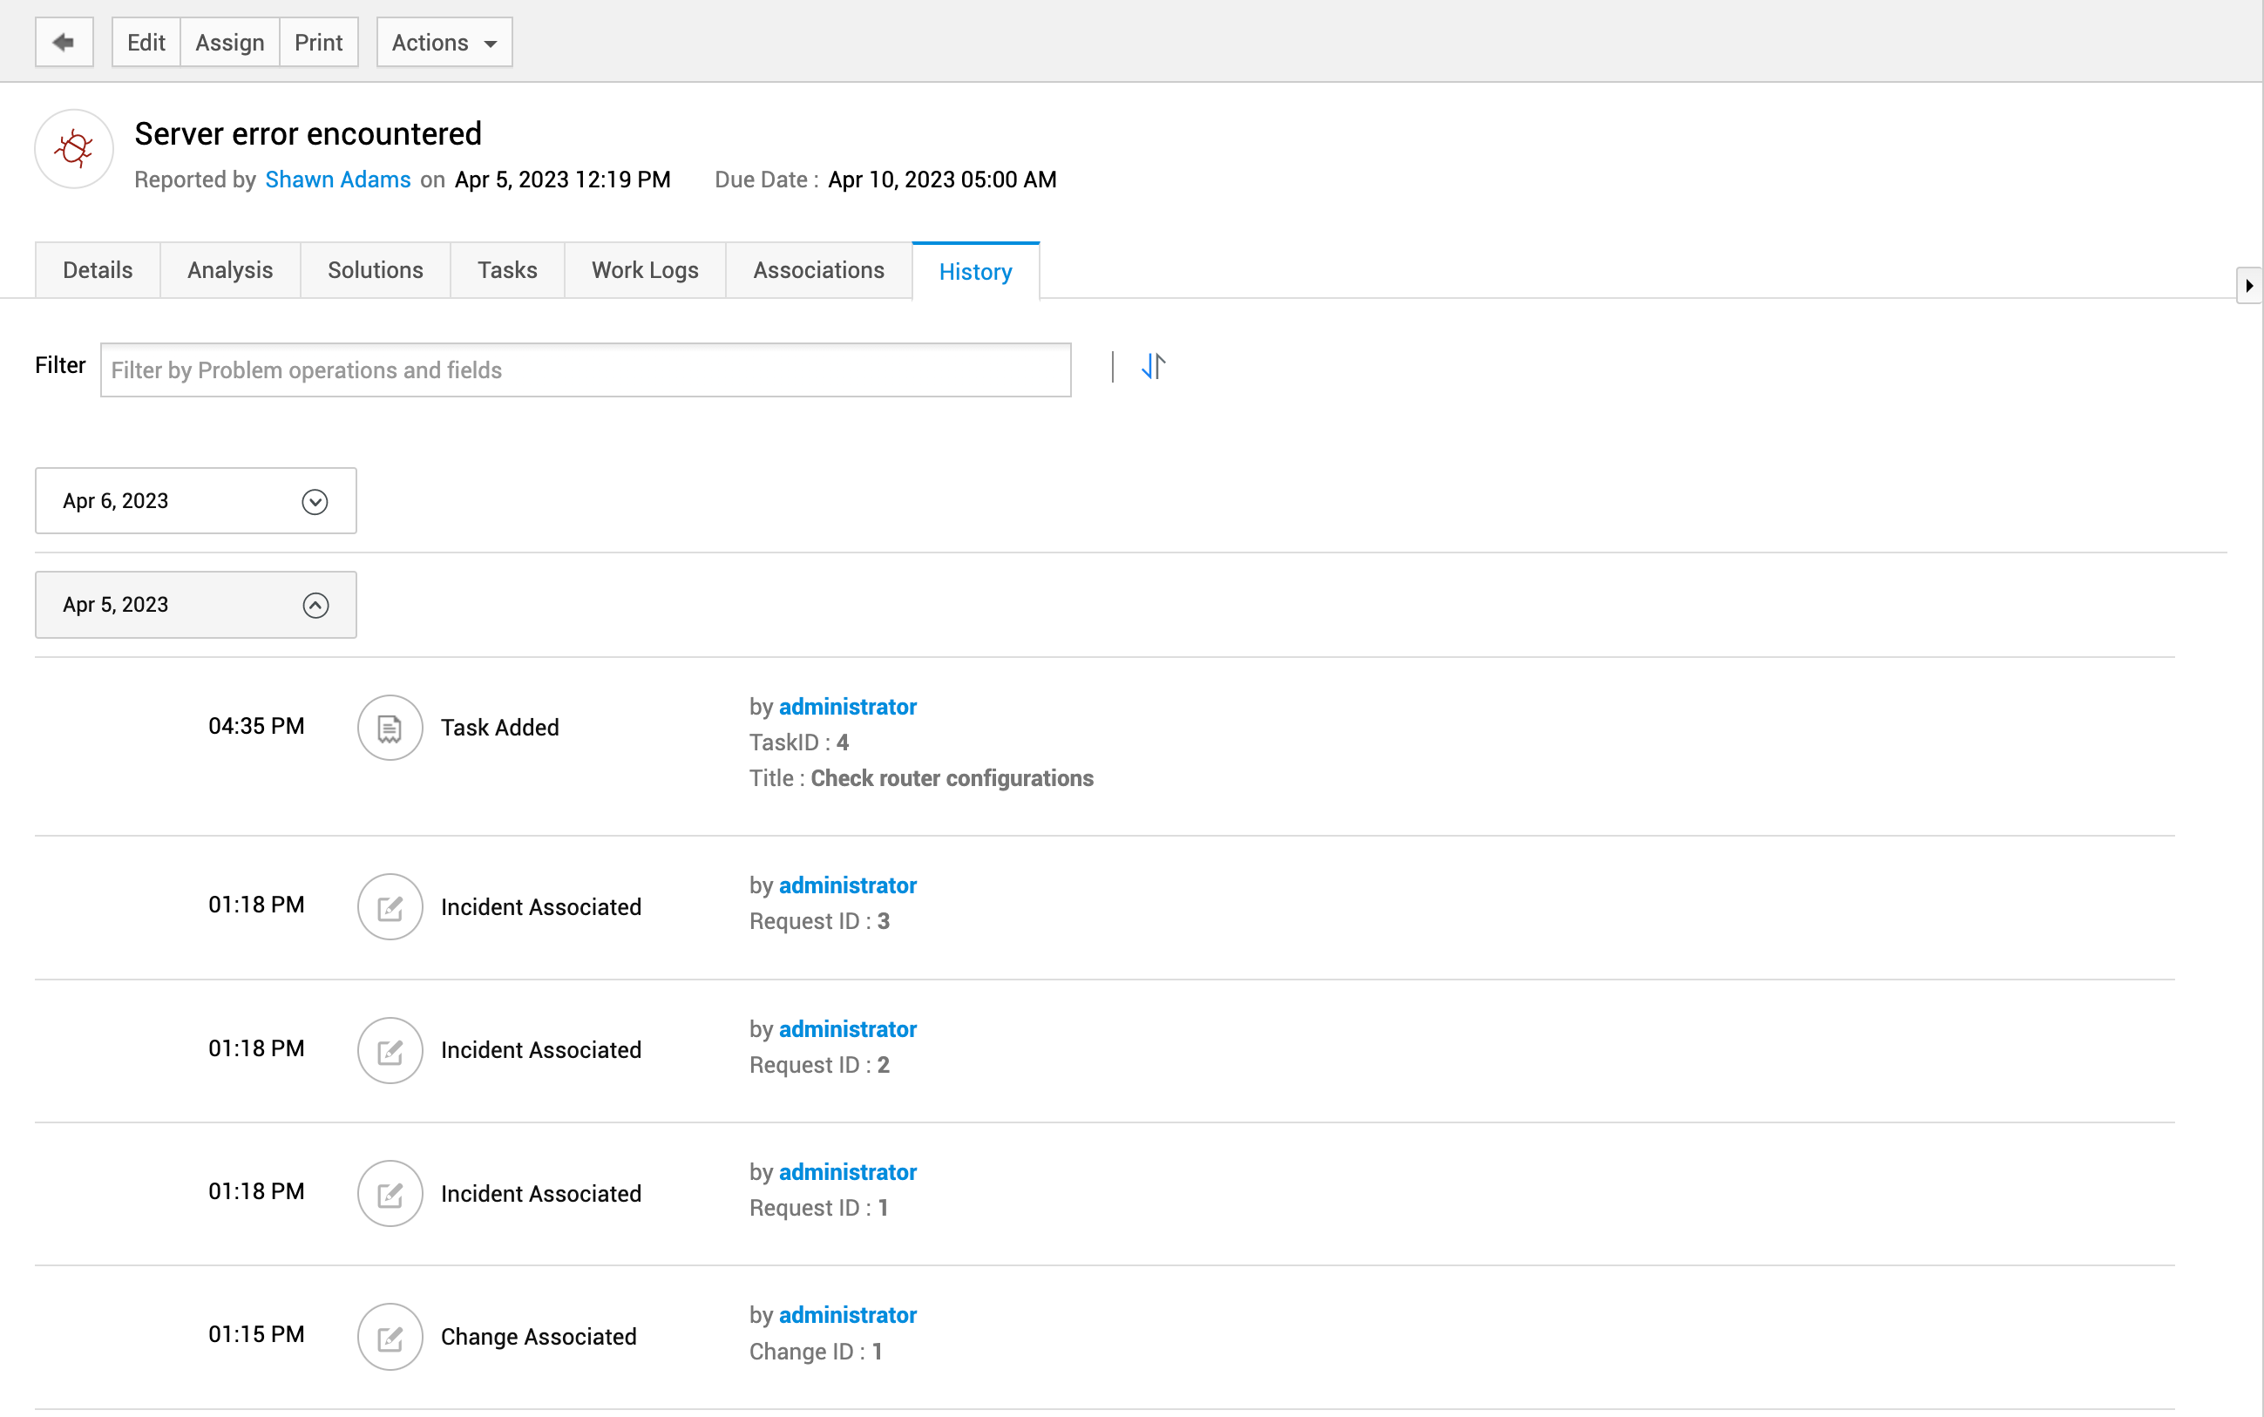The width and height of the screenshot is (2264, 1417).
Task: Click the Edit button
Action: [x=146, y=42]
